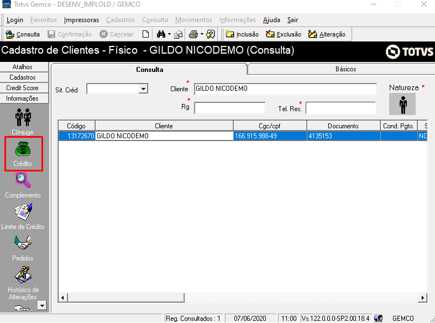Image resolution: width=435 pixels, height=323 pixels.
Task: Click the help question icon in toolbar
Action: 211,34
